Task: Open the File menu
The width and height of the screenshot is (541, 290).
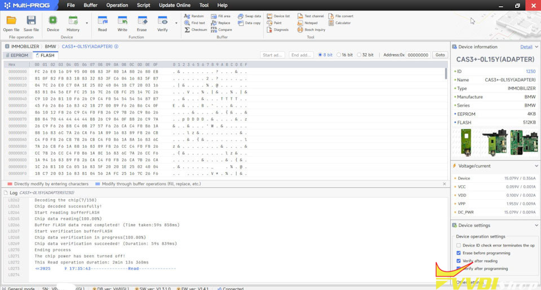Action: [71, 5]
